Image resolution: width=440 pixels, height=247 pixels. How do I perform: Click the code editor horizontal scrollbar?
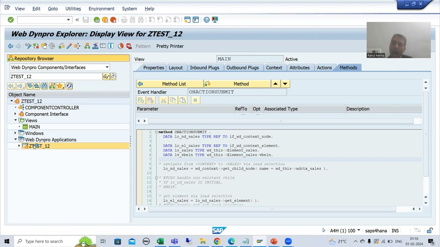tap(272, 209)
